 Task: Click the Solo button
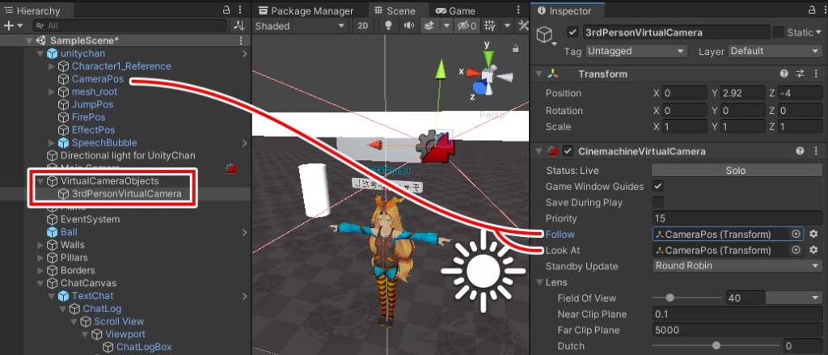pos(737,170)
